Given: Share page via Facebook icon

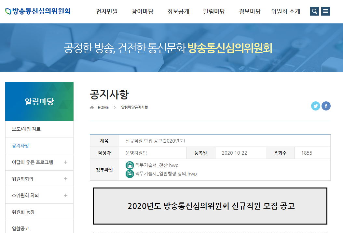Looking at the screenshot, I should (326, 106).
